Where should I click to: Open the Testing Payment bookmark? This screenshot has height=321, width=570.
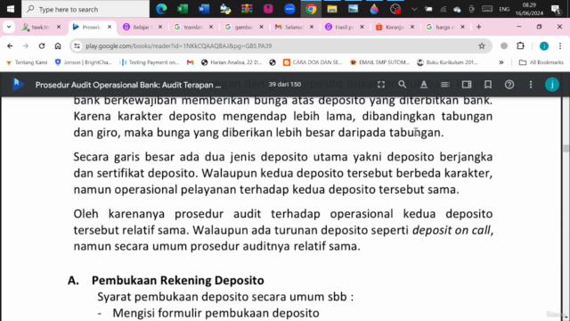click(x=150, y=62)
